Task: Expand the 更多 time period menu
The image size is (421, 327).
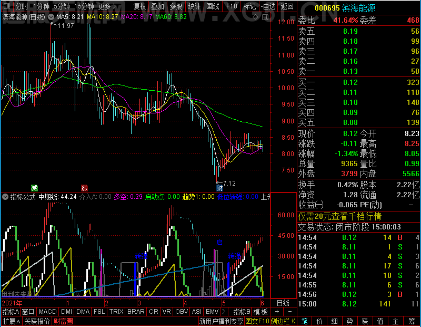Action: [107, 6]
